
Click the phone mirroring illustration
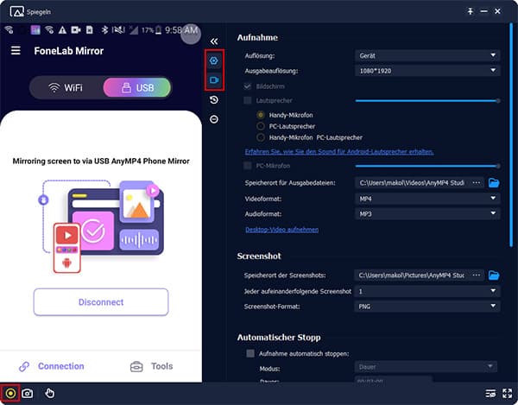pyautogui.click(x=101, y=227)
